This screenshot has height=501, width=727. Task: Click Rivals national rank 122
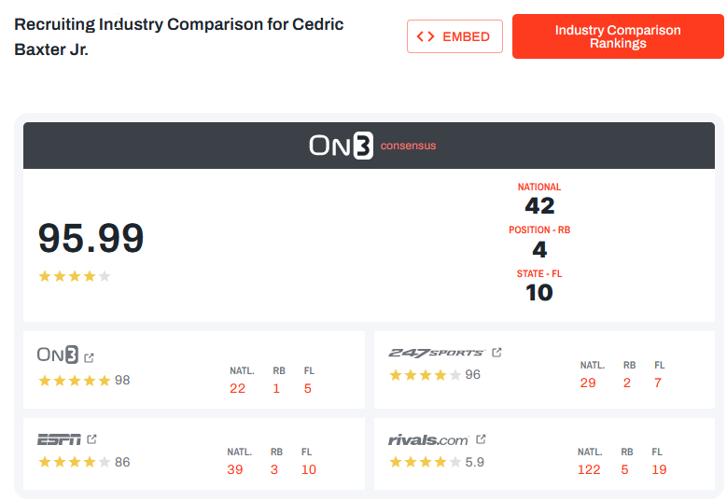589,469
